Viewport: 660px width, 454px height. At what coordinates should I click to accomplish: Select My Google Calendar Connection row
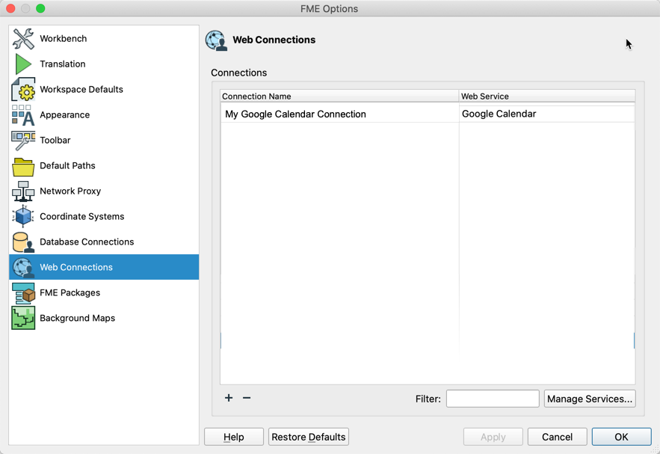click(x=428, y=114)
